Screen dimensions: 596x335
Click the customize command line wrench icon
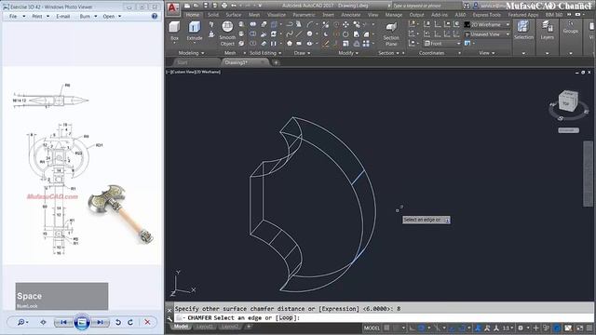click(169, 318)
